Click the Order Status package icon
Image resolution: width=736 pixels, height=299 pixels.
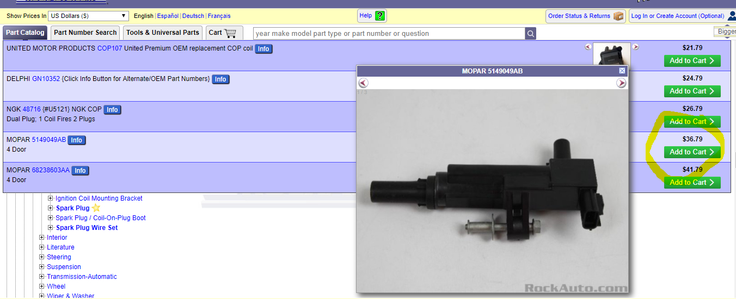[x=618, y=16]
